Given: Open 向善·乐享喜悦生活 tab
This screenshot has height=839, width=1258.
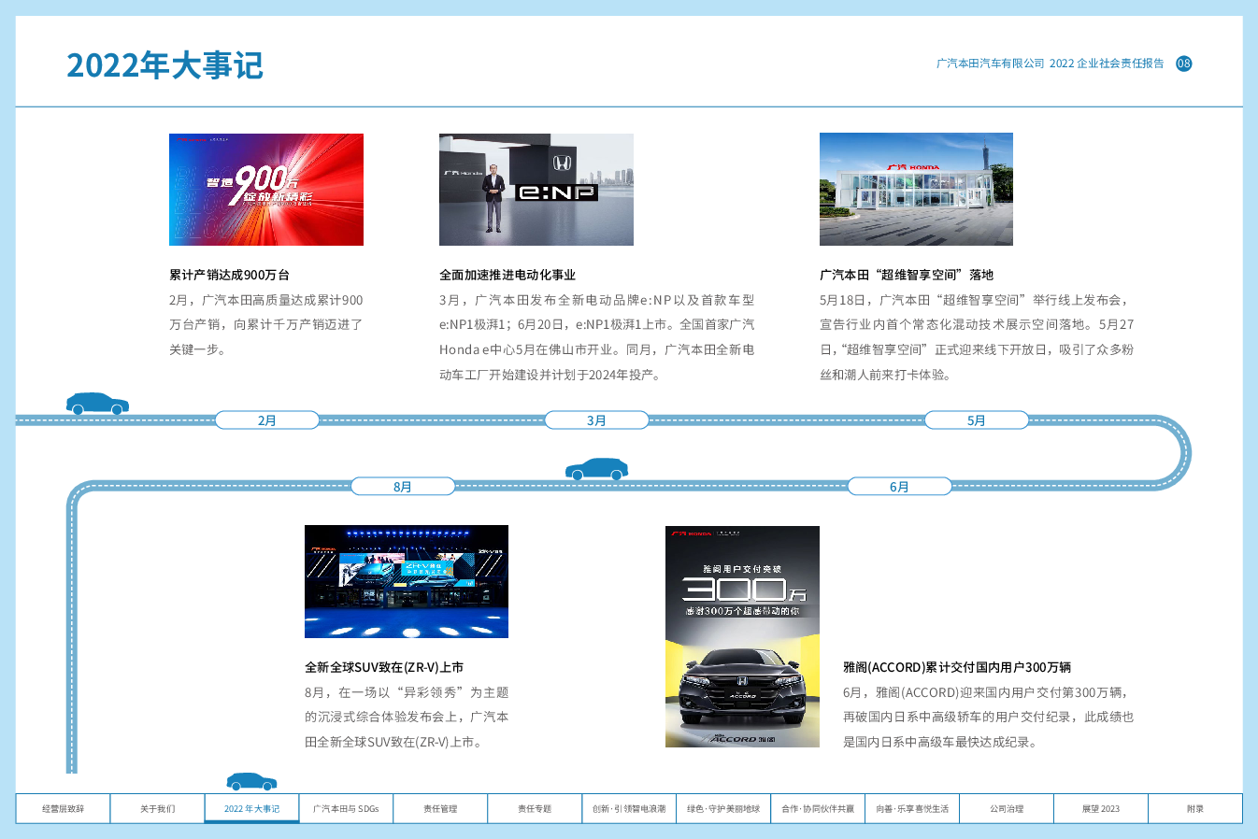Looking at the screenshot, I should point(912,808).
